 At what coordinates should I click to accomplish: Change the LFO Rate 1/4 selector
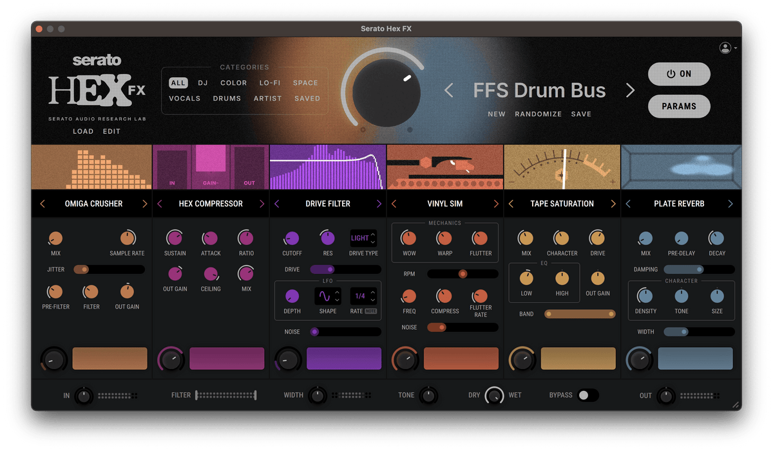pos(363,296)
